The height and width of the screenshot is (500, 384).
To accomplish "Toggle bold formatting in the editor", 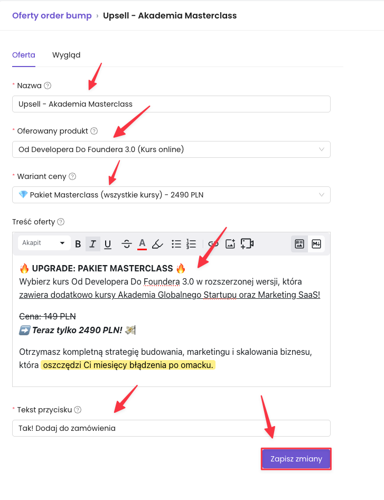I will click(x=78, y=243).
